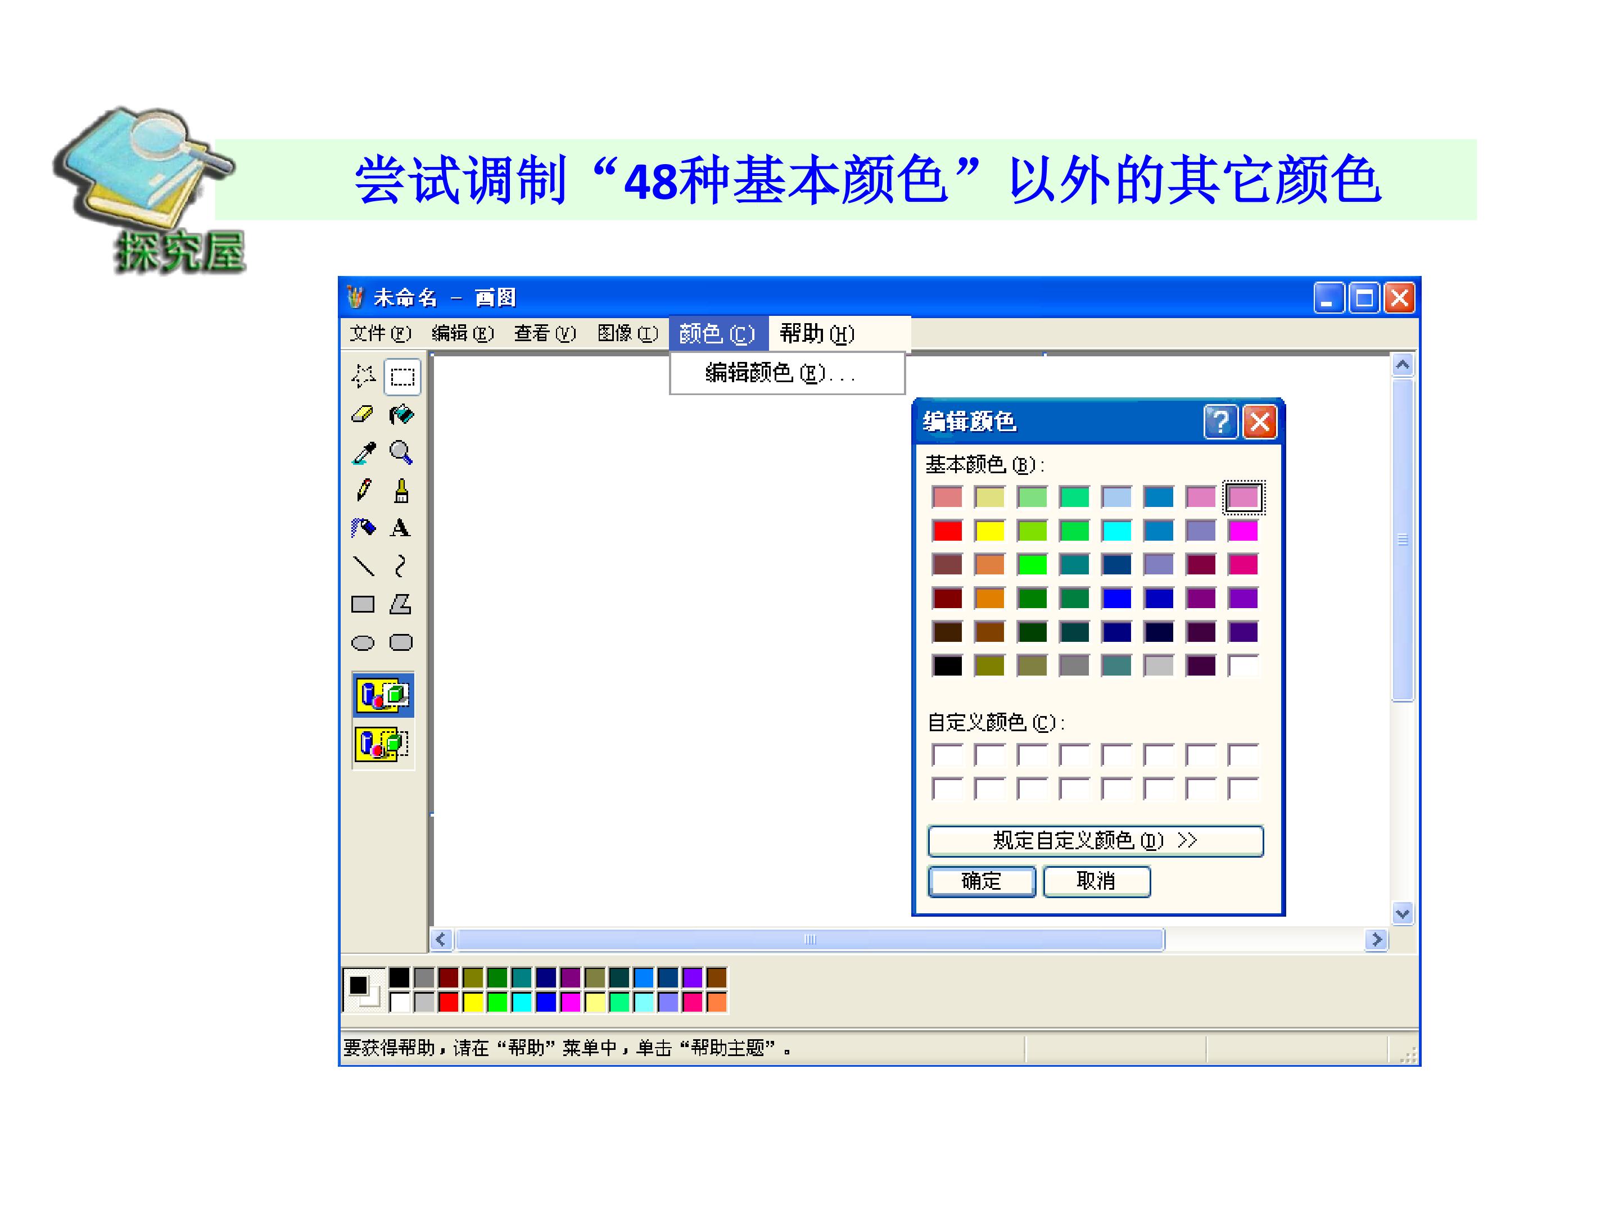
Task: Choose black in bottom color palette
Action: (400, 977)
